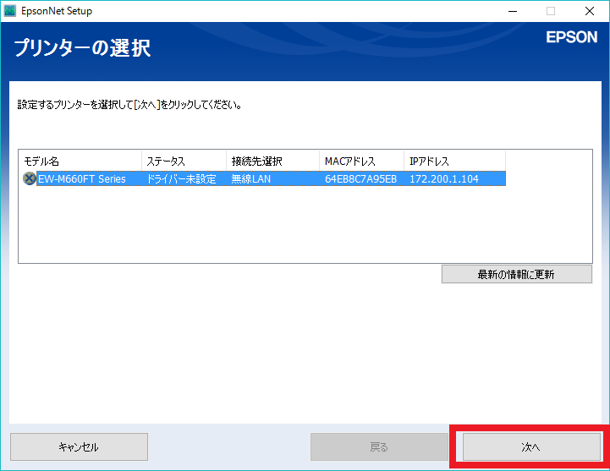Click the 接続先選択 column header
Image resolution: width=610 pixels, height=471 pixels.
click(272, 161)
